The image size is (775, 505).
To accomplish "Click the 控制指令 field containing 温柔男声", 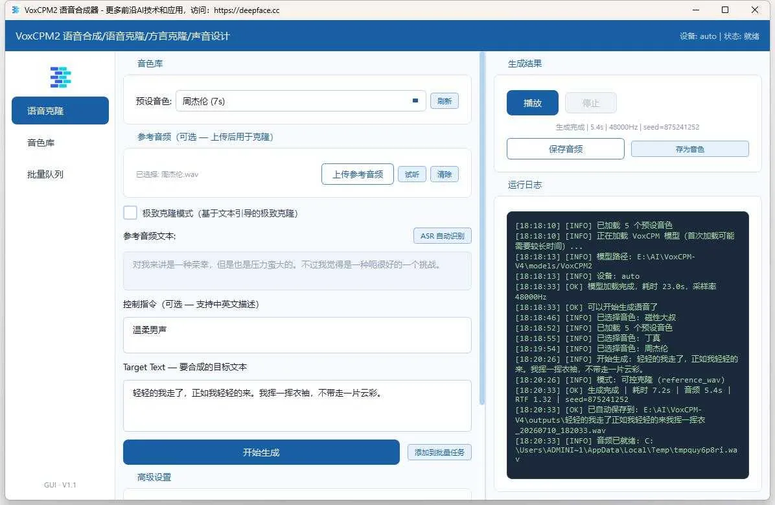I will pos(297,335).
